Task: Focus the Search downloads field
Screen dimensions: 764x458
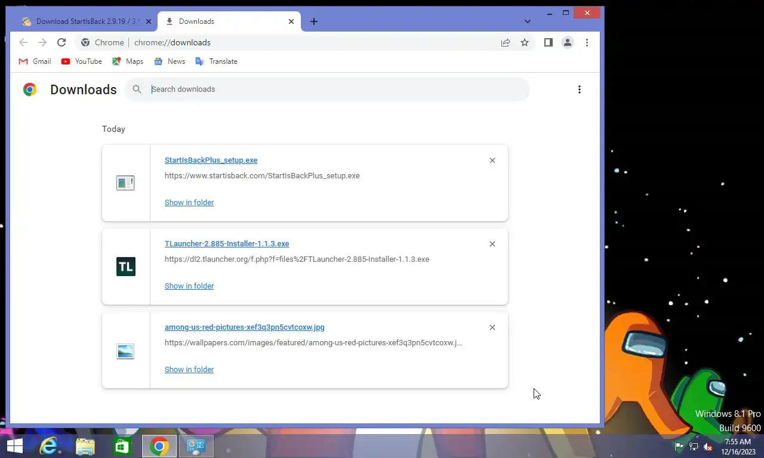Action: click(x=327, y=89)
